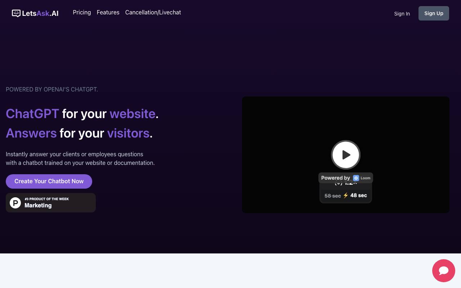Open the Cancellation/Livechat nav link
The height and width of the screenshot is (288, 461).
pyautogui.click(x=153, y=12)
